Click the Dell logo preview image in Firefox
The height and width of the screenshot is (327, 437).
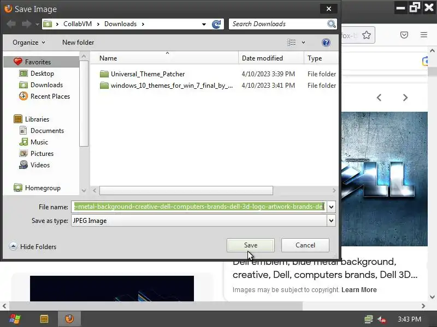click(x=385, y=179)
